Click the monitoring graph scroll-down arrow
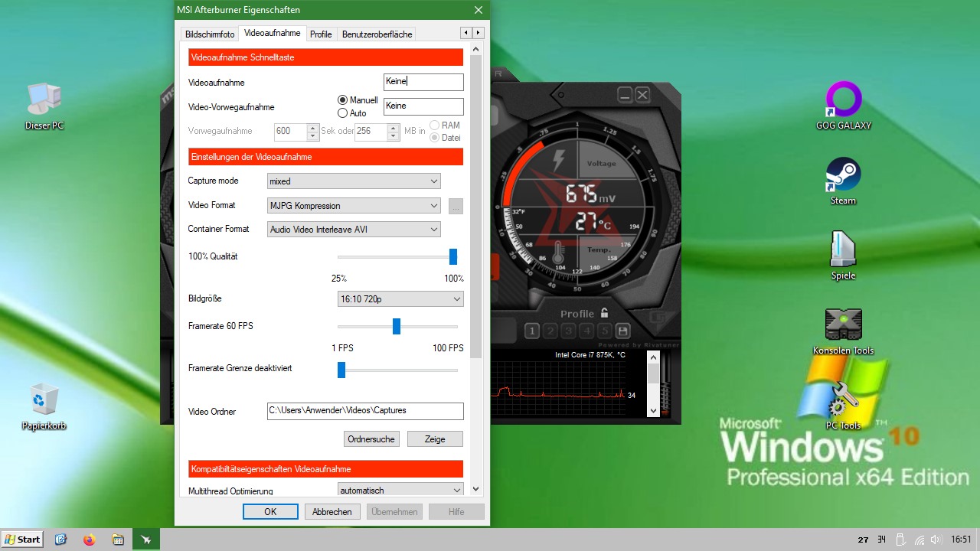 point(653,411)
